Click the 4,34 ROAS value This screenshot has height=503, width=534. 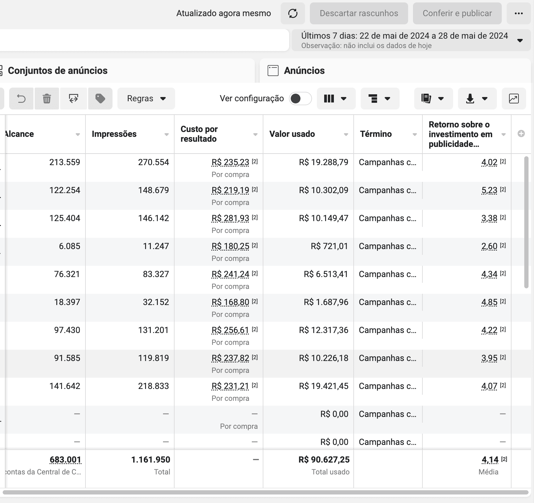(489, 274)
